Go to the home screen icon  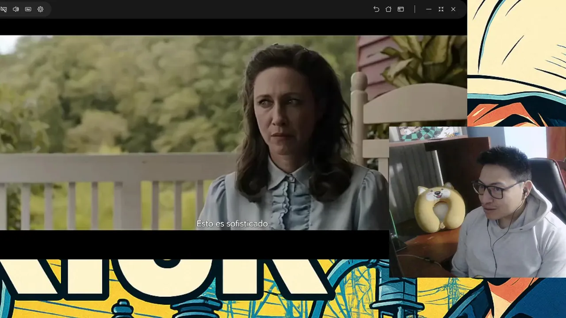point(388,9)
